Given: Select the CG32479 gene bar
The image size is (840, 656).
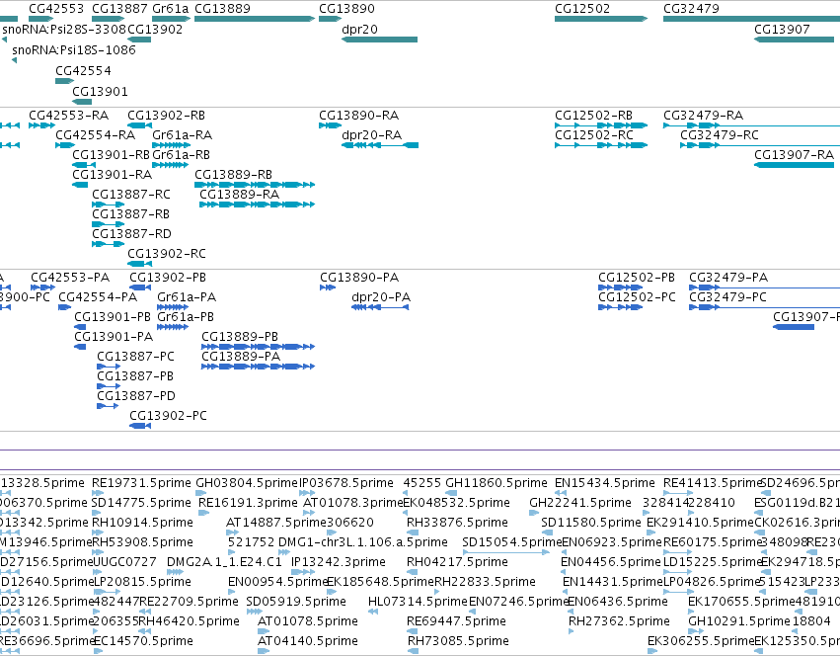Looking at the screenshot, I should click(x=751, y=19).
